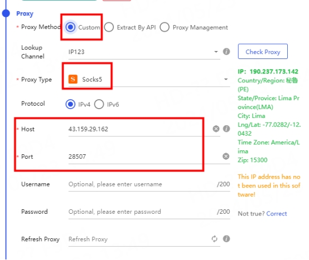Clear the Port field with its X icon

[226, 156]
